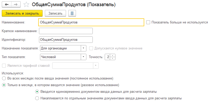
Task: Increase the Точность value with up arrow
Action: [113, 55]
